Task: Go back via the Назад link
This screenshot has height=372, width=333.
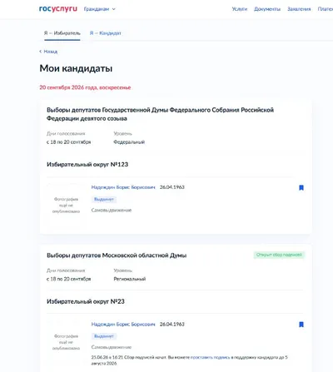Action: point(51,52)
